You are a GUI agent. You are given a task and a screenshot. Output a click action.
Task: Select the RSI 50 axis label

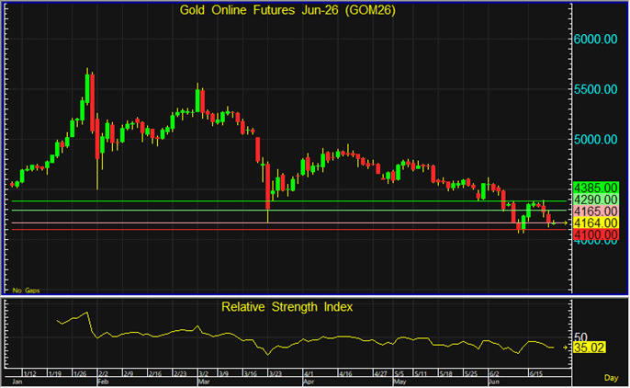pos(581,337)
